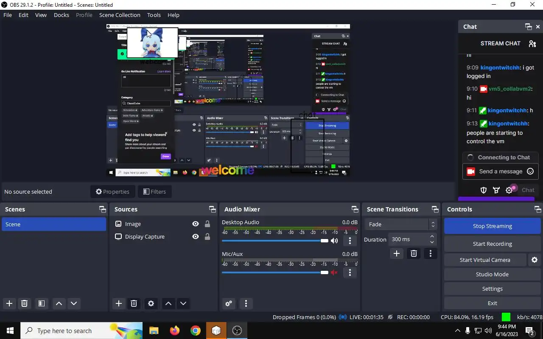Open the Edit menu
The width and height of the screenshot is (543, 339).
coord(23,15)
